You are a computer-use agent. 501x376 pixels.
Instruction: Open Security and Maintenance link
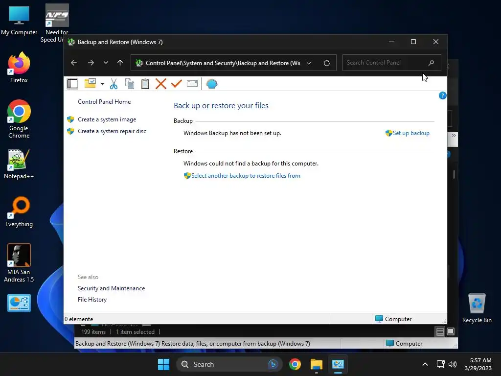click(111, 288)
